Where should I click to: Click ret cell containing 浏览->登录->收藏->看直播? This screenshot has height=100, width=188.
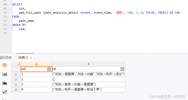pyautogui.click(x=89, y=85)
